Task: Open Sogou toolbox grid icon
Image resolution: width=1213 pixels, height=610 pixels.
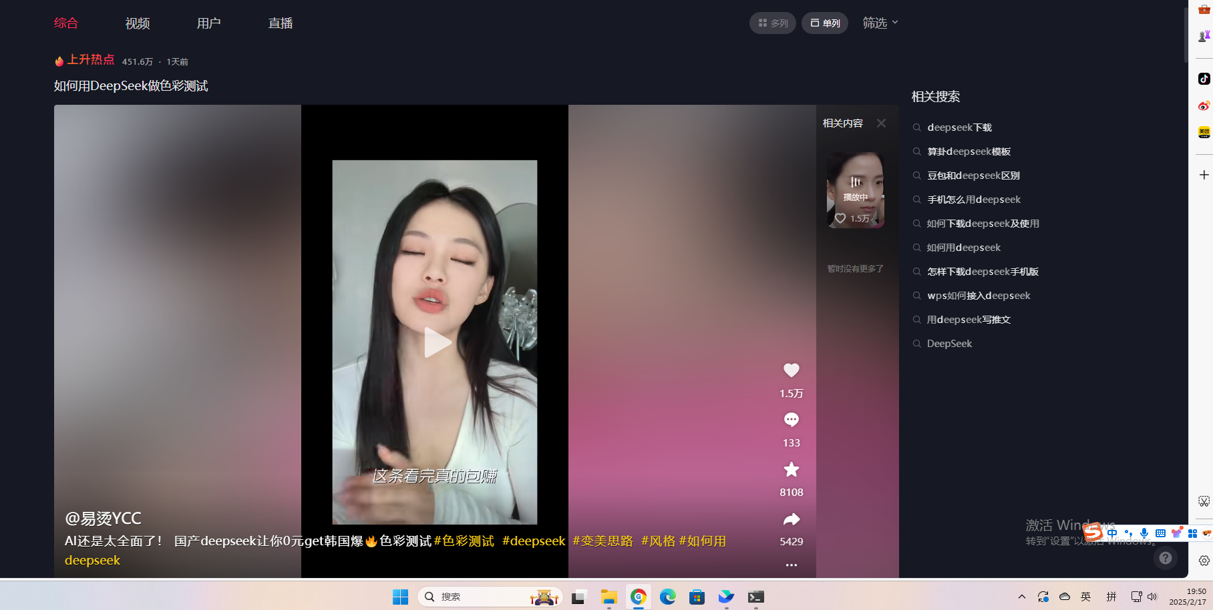Action: 1192,533
